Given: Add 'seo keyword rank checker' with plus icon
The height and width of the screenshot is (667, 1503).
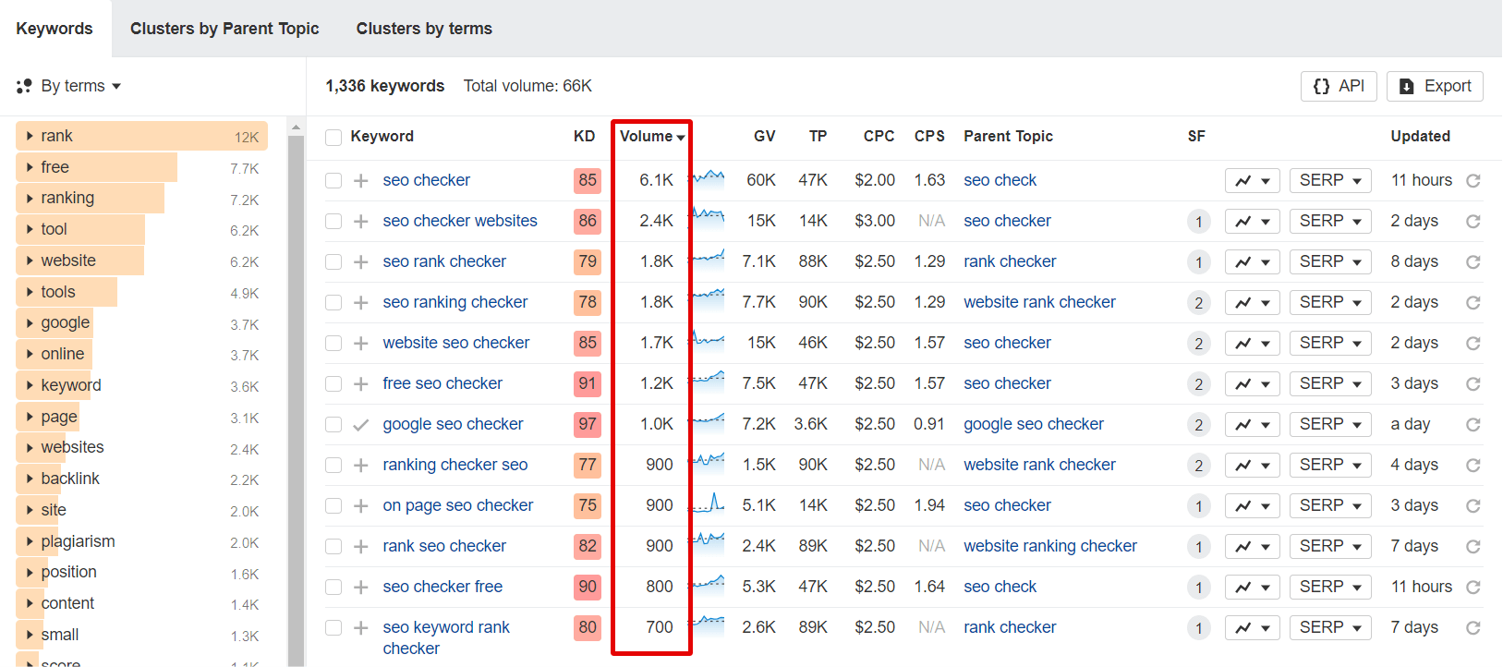Looking at the screenshot, I should (x=361, y=628).
